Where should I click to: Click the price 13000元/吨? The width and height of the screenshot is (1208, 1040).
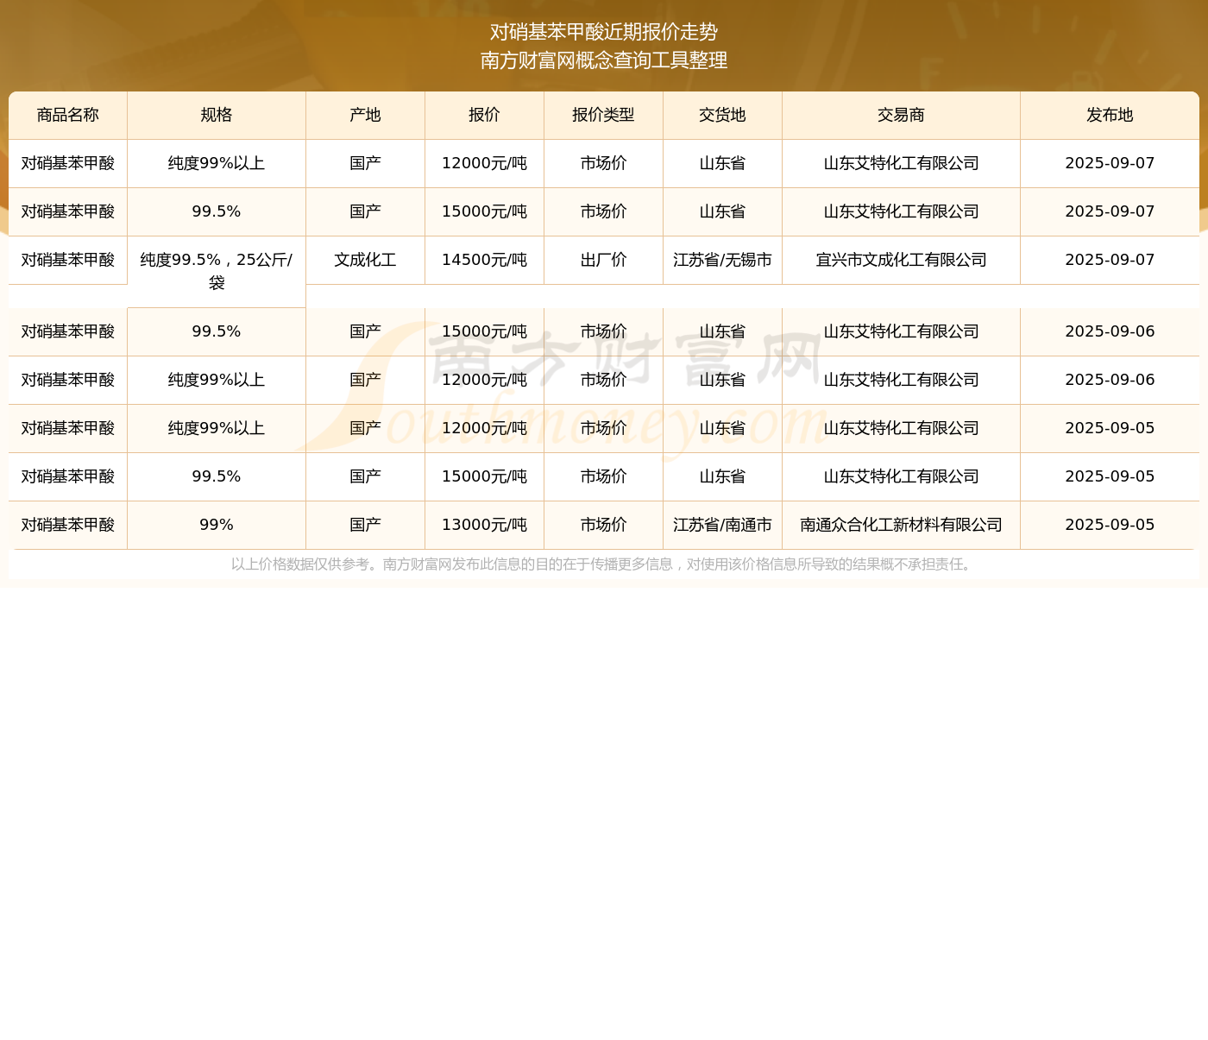[x=485, y=526]
